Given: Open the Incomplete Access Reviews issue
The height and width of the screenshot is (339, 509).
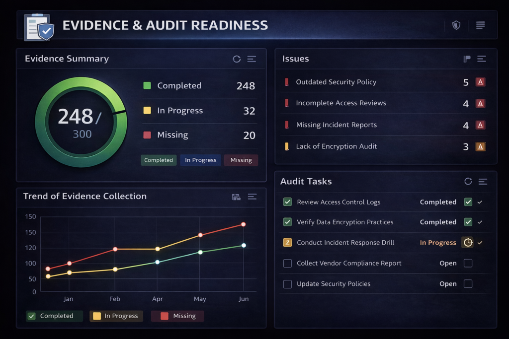Looking at the screenshot, I should 341,103.
